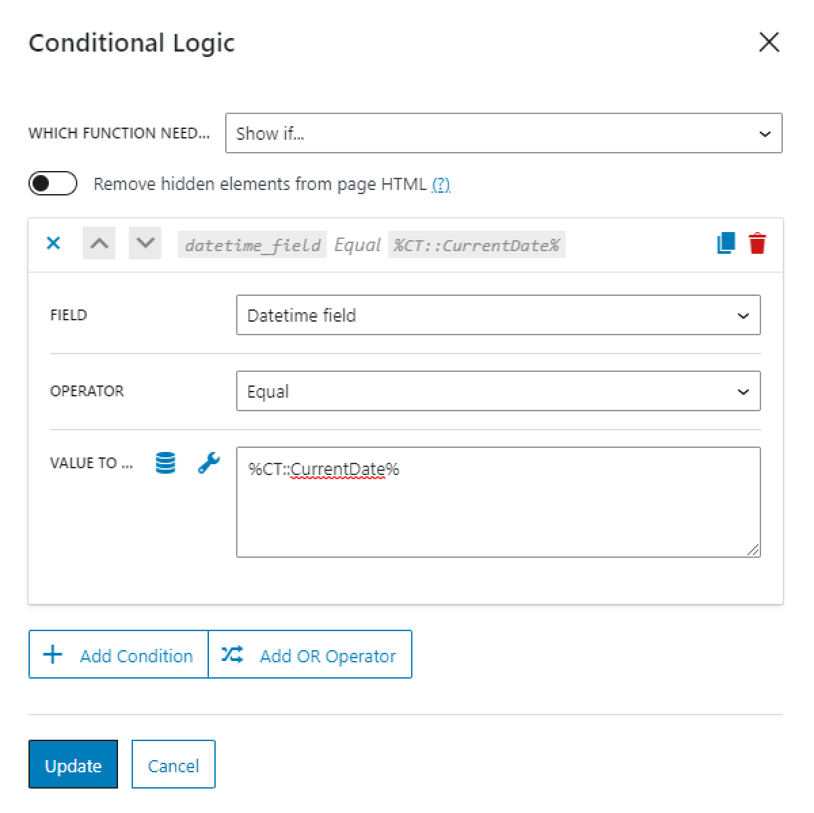Click the plus icon on Add Condition
This screenshot has width=814, height=813.
52,654
